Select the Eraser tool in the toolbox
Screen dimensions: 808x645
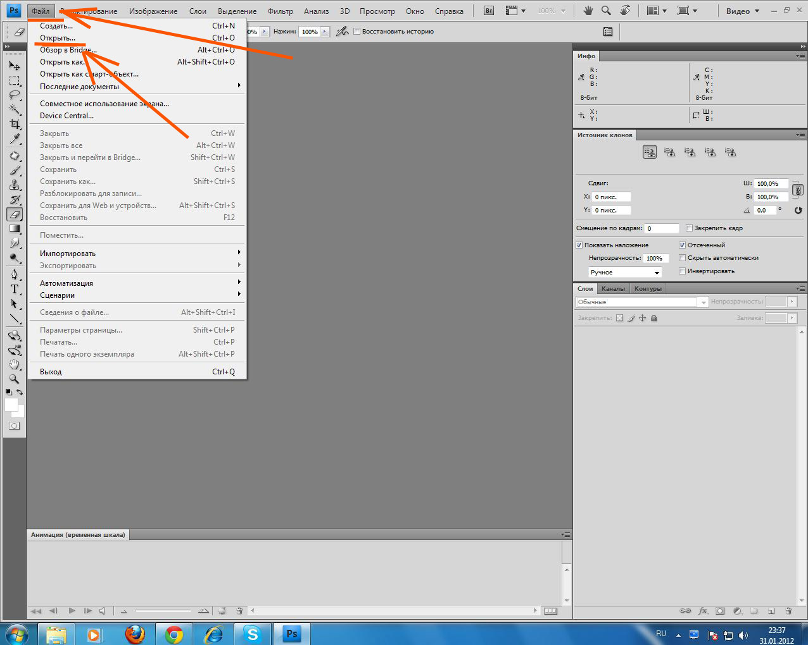click(15, 214)
